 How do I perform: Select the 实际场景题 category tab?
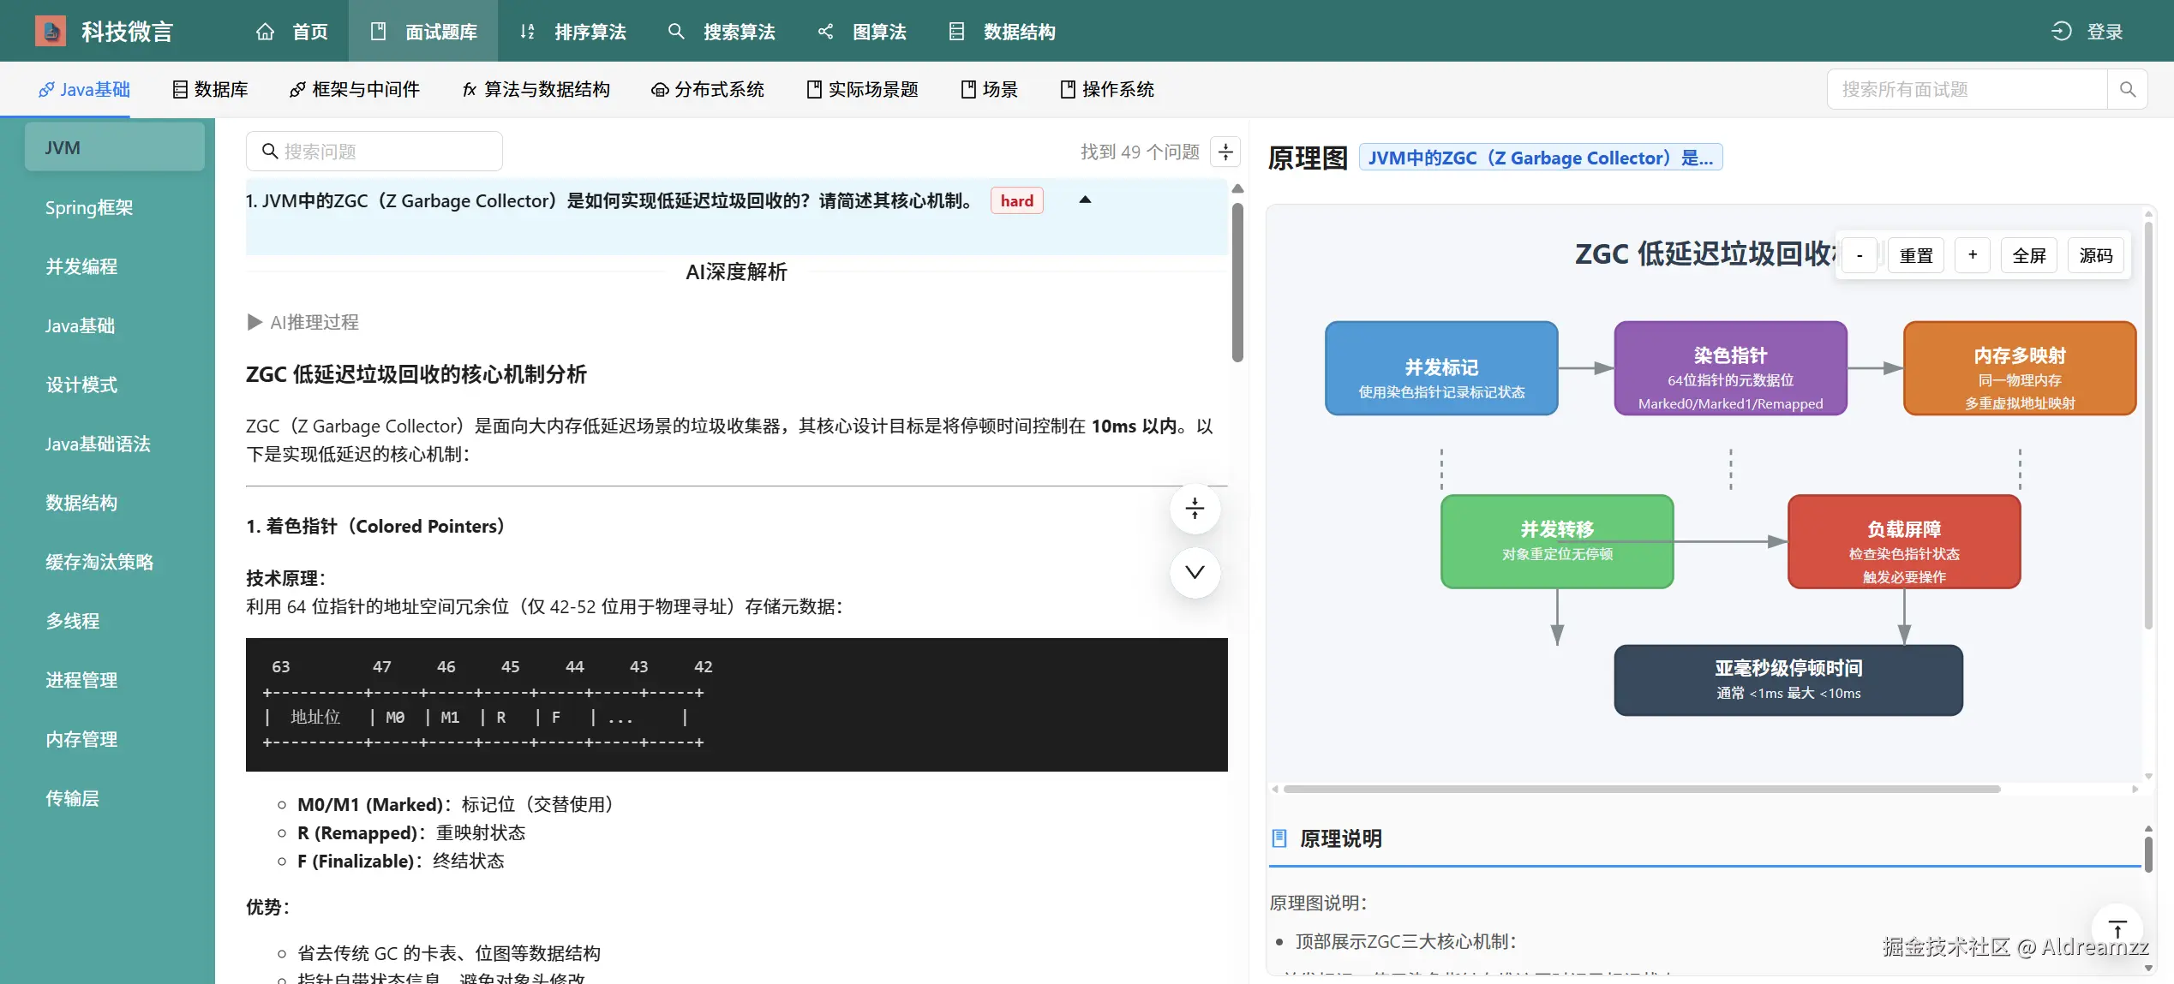[x=862, y=89]
